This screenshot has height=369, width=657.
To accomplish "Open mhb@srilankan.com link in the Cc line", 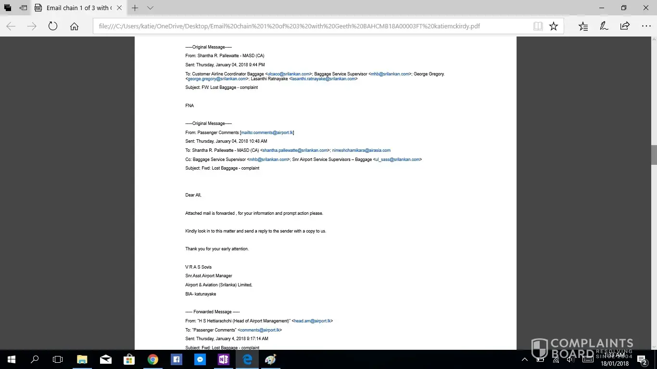I will (x=269, y=160).
